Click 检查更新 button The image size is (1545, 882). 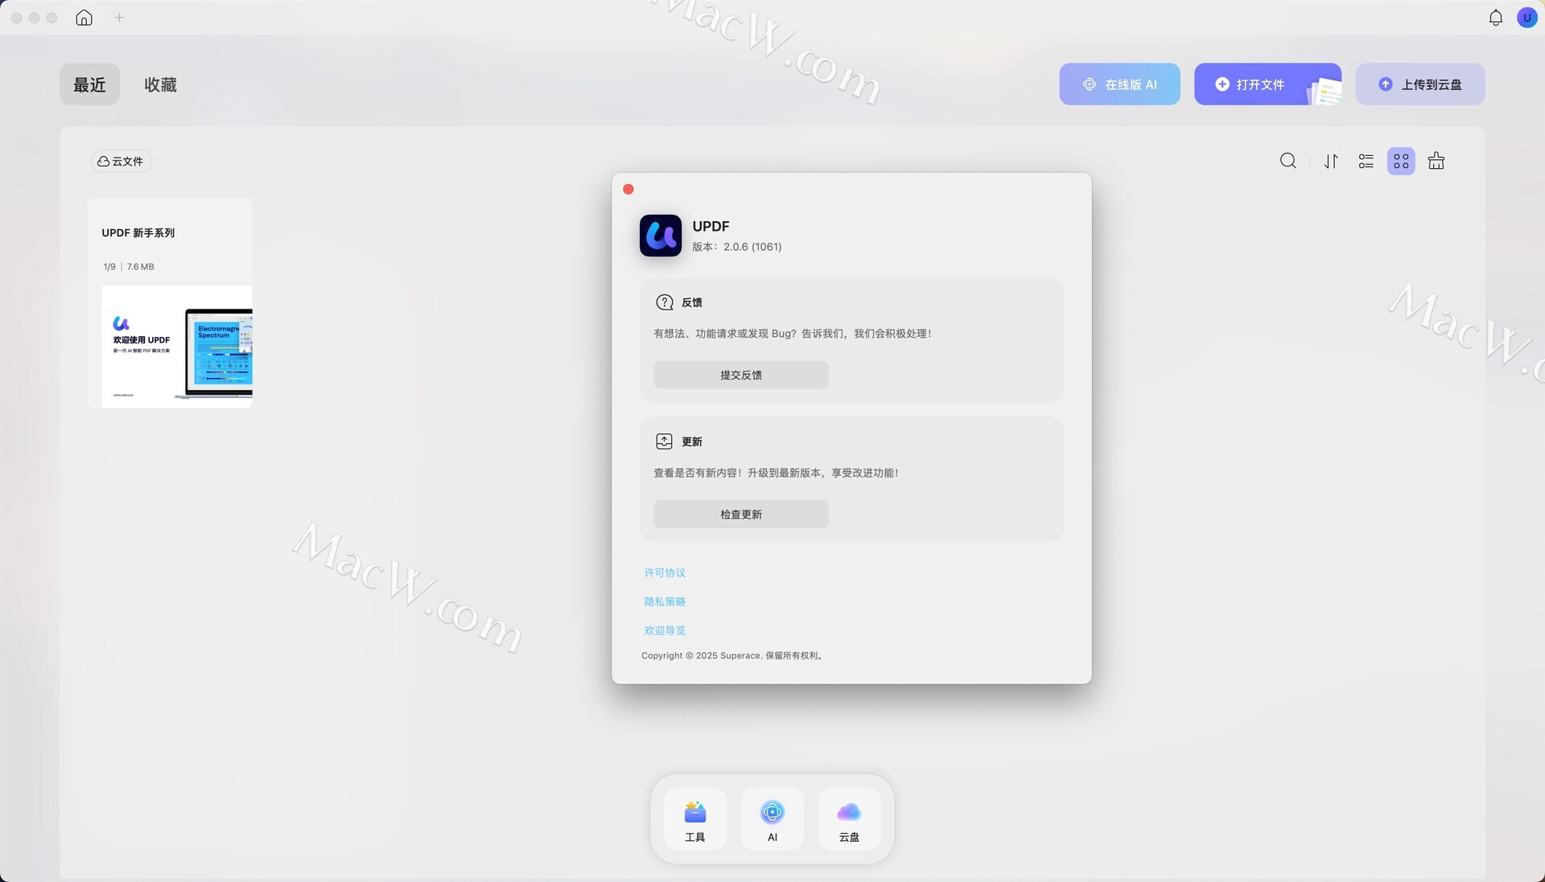[x=741, y=515]
